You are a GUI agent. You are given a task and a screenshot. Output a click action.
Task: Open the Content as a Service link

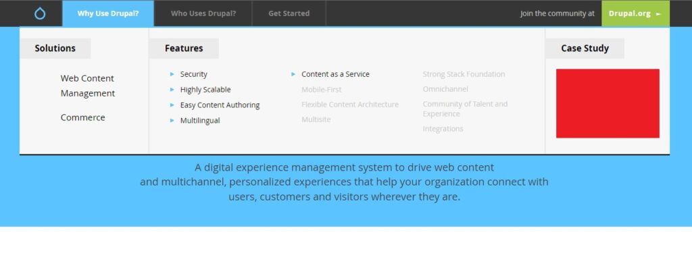pyautogui.click(x=335, y=74)
